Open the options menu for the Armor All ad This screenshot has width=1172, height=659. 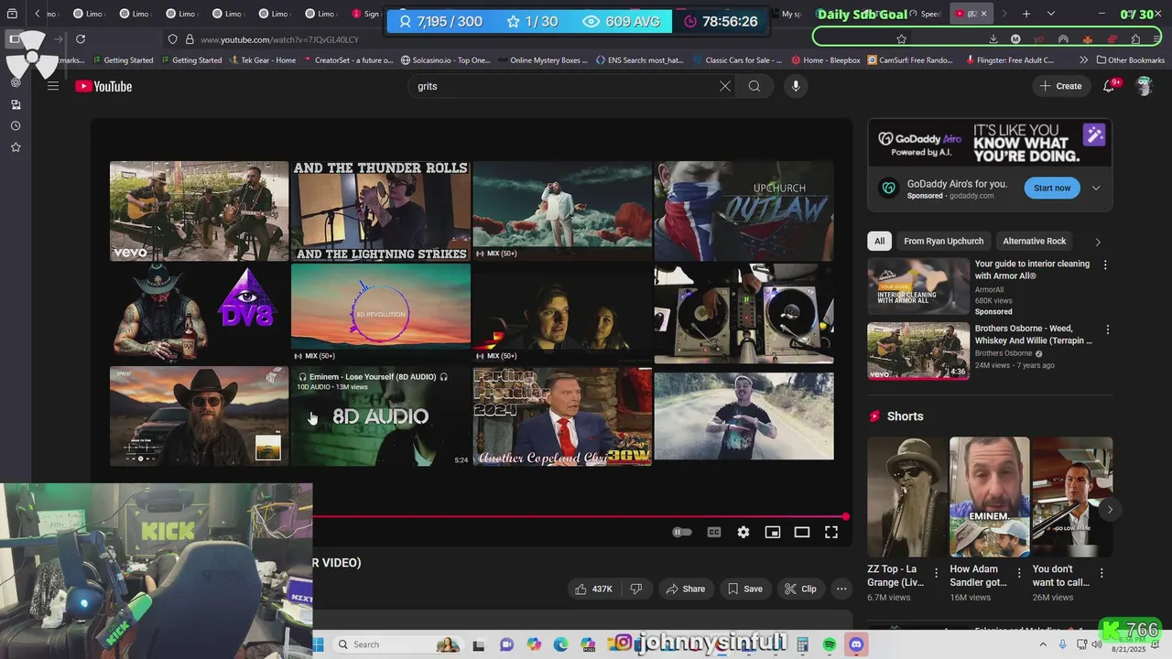(x=1105, y=265)
